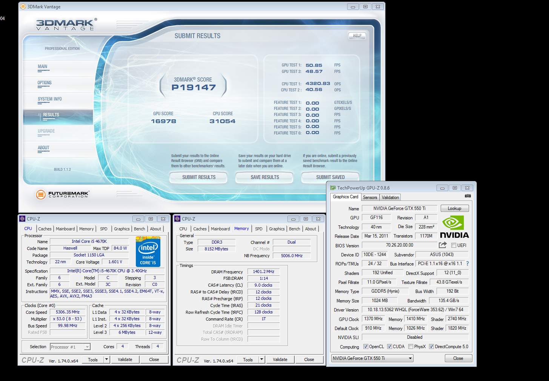Image resolution: width=549 pixels, height=381 pixels.
Task: Click the Close button at bottom of GPU-Z
Action: 458,358
